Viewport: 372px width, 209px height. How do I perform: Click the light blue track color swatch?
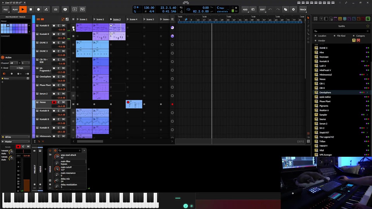click(x=8, y=26)
